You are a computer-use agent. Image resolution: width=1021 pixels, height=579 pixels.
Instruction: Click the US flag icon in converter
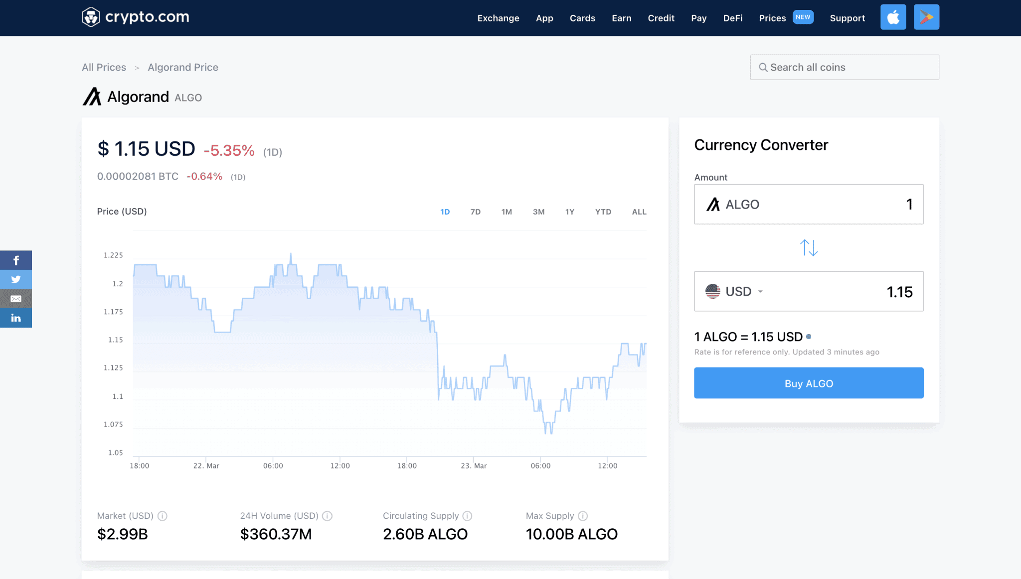[713, 291]
